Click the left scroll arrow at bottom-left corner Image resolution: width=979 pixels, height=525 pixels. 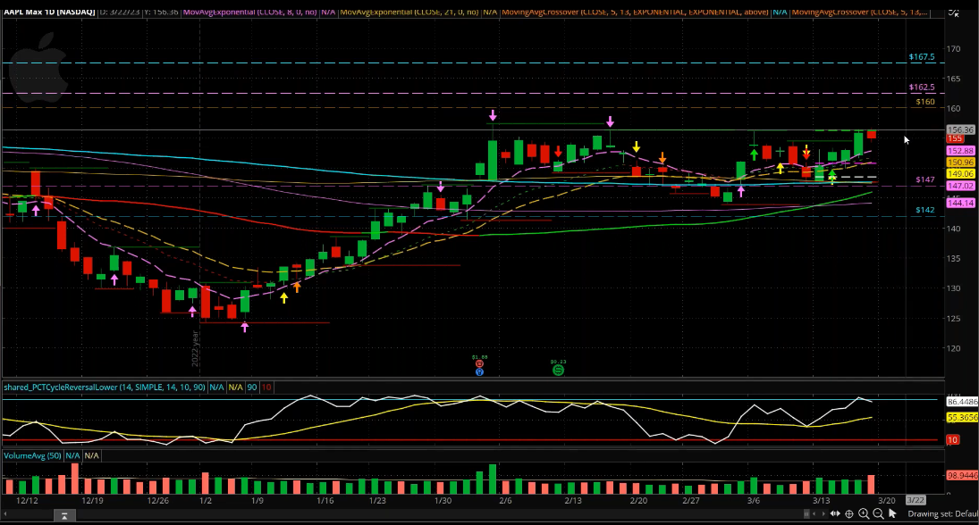click(x=5, y=514)
